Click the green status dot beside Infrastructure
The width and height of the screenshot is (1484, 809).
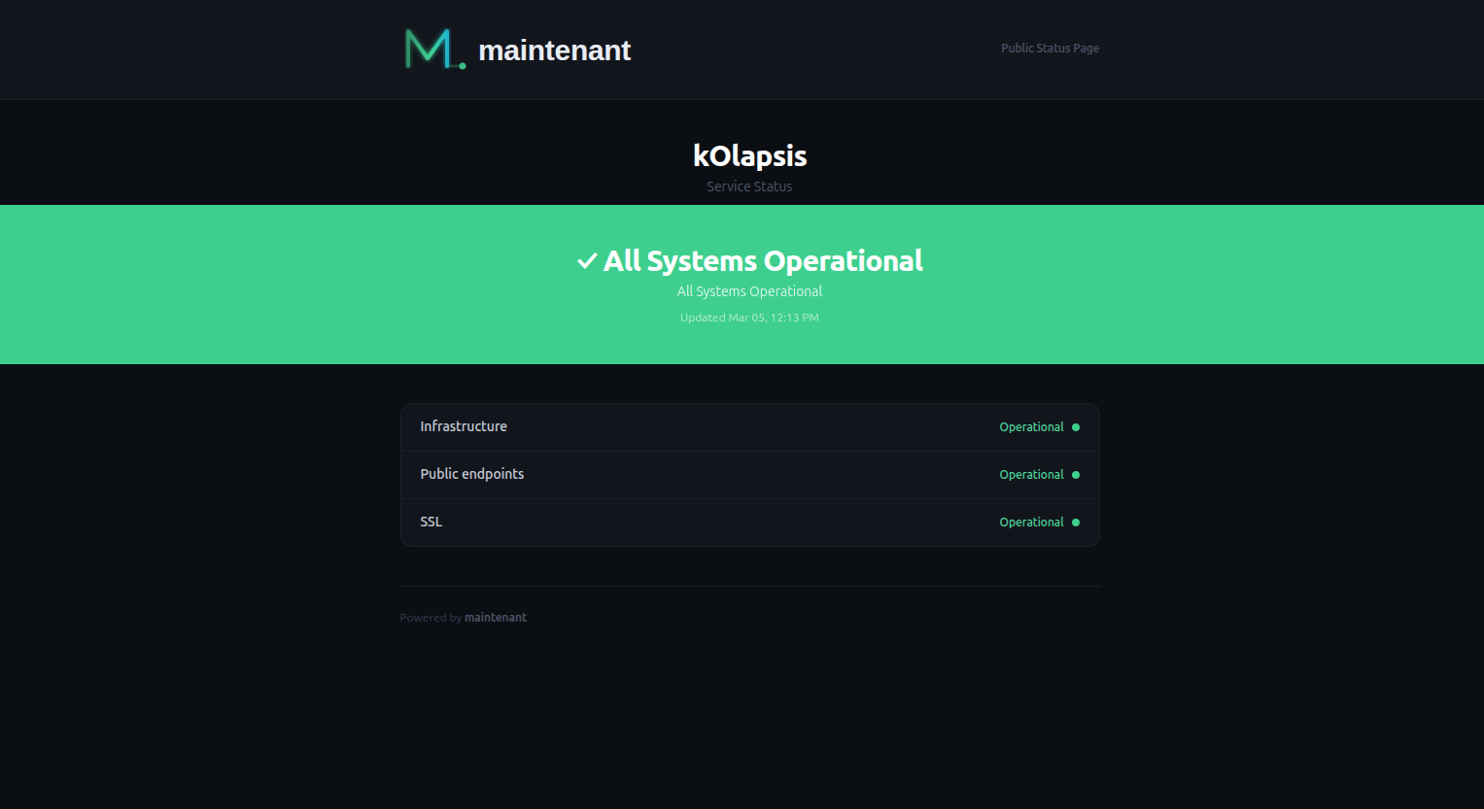1075,426
